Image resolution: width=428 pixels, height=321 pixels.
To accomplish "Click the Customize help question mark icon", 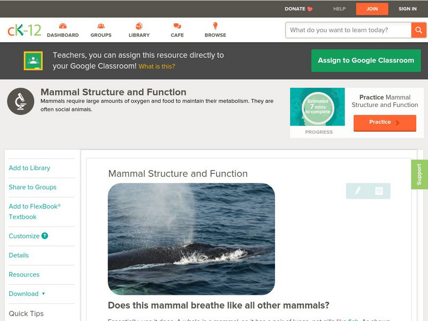I will coord(45,236).
